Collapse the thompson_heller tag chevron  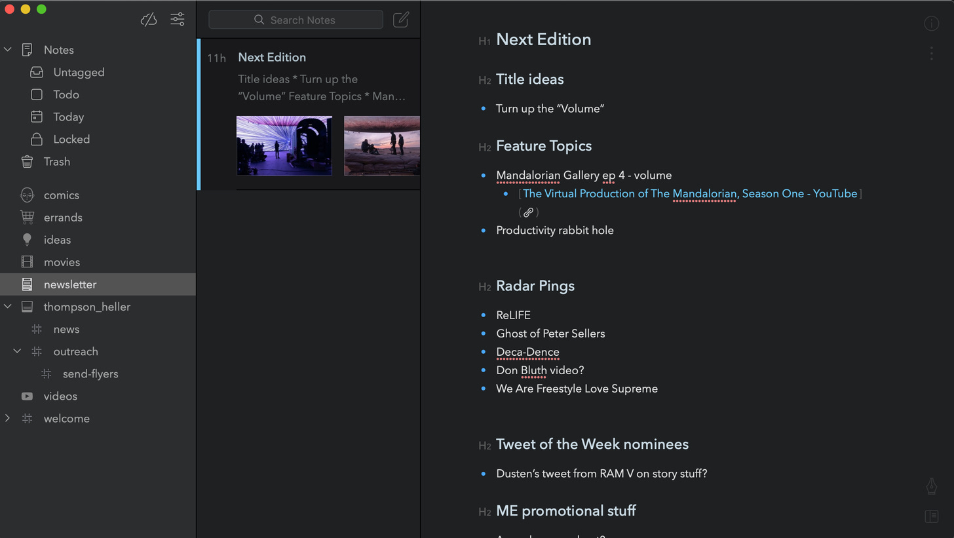[8, 307]
